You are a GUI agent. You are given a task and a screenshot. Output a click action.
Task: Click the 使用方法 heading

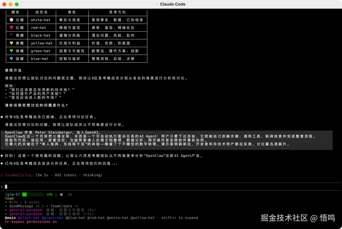coord(13,70)
